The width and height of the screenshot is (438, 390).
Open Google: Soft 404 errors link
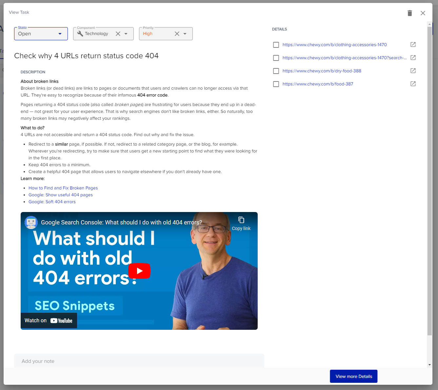[x=52, y=202]
